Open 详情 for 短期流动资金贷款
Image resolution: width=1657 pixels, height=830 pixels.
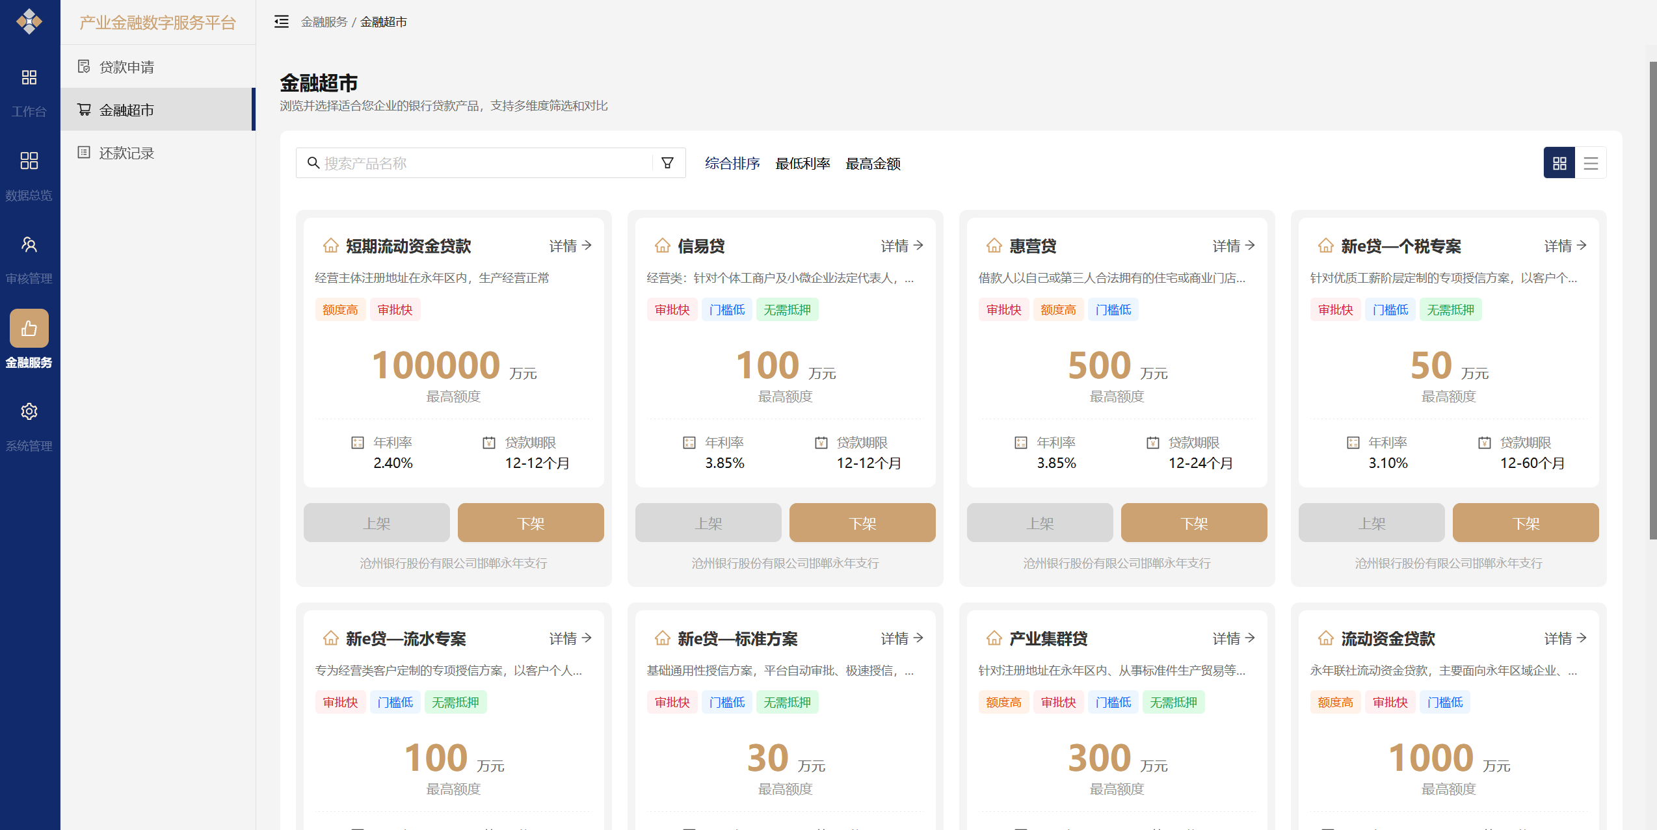tap(571, 246)
